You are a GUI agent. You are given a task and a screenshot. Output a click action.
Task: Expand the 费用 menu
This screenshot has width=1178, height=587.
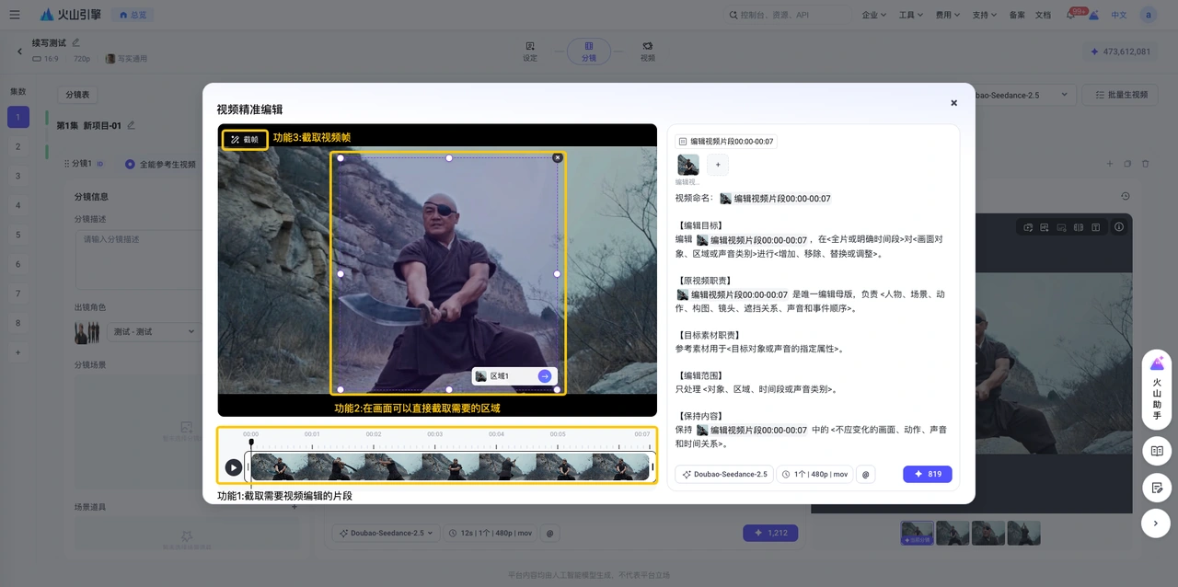[948, 15]
